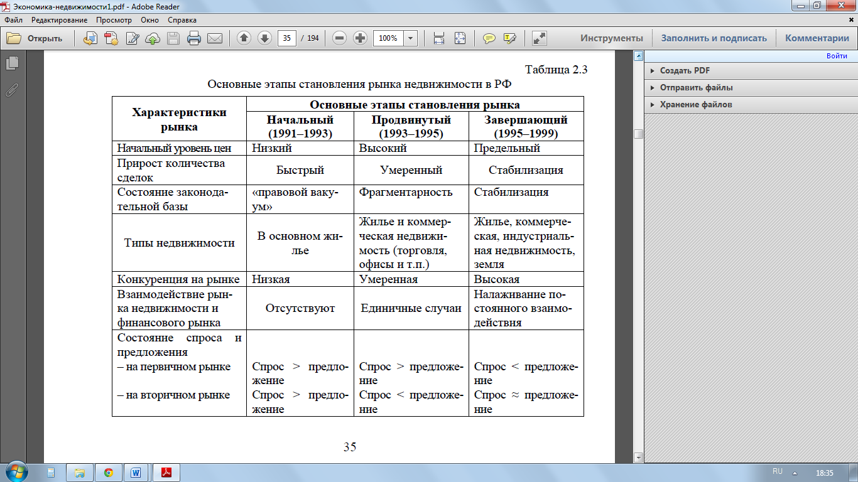Click the Открыть button
Image resolution: width=858 pixels, height=482 pixels.
coord(36,38)
